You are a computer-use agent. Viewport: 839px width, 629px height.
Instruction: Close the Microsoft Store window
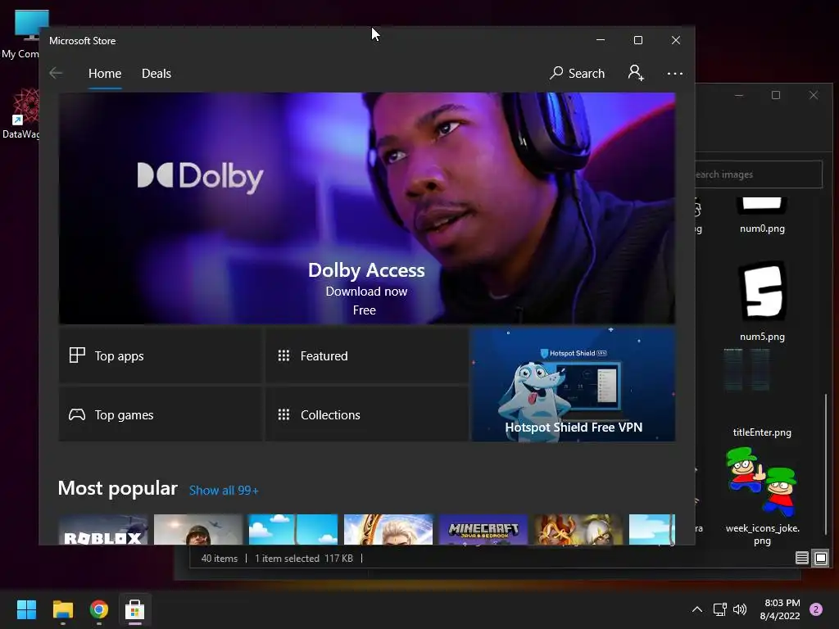point(676,40)
